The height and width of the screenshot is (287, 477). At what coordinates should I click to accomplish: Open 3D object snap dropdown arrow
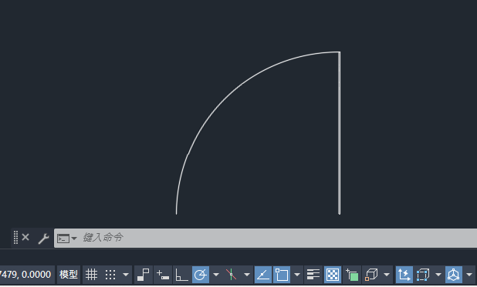pyautogui.click(x=387, y=275)
